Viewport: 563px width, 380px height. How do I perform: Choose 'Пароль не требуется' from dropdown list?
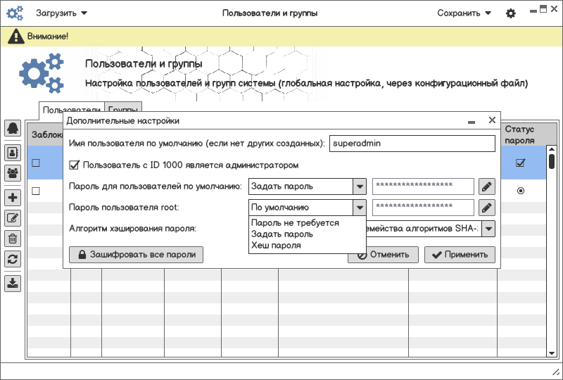(295, 223)
